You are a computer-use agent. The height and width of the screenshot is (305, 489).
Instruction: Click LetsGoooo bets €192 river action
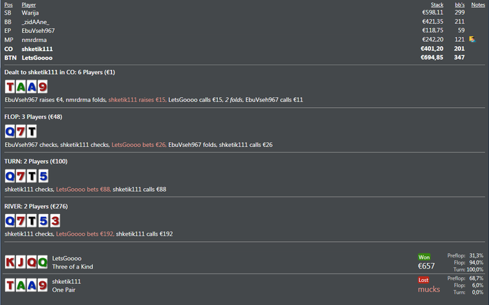[x=85, y=234]
